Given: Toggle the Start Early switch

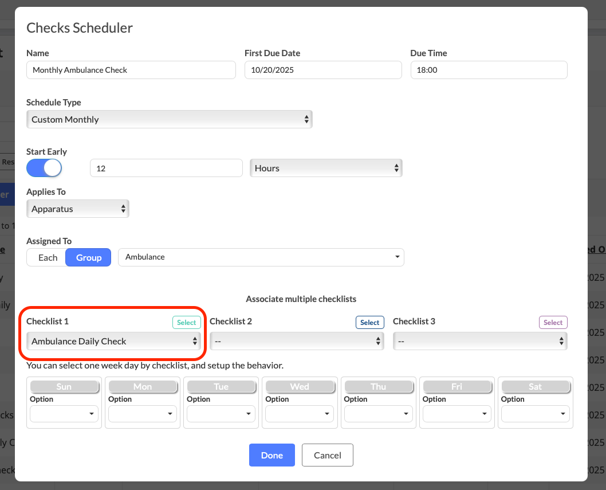Looking at the screenshot, I should click(44, 168).
